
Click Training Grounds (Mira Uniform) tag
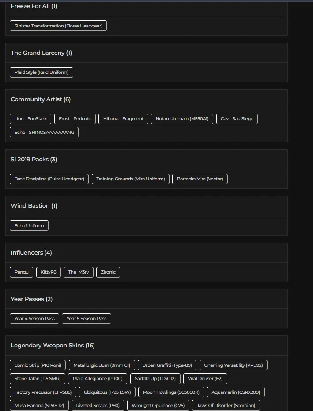pyautogui.click(x=131, y=179)
